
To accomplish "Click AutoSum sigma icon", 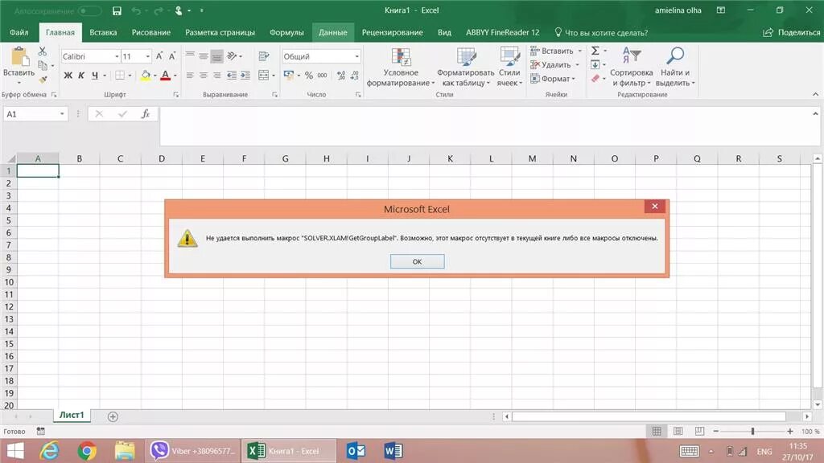I will (x=595, y=51).
